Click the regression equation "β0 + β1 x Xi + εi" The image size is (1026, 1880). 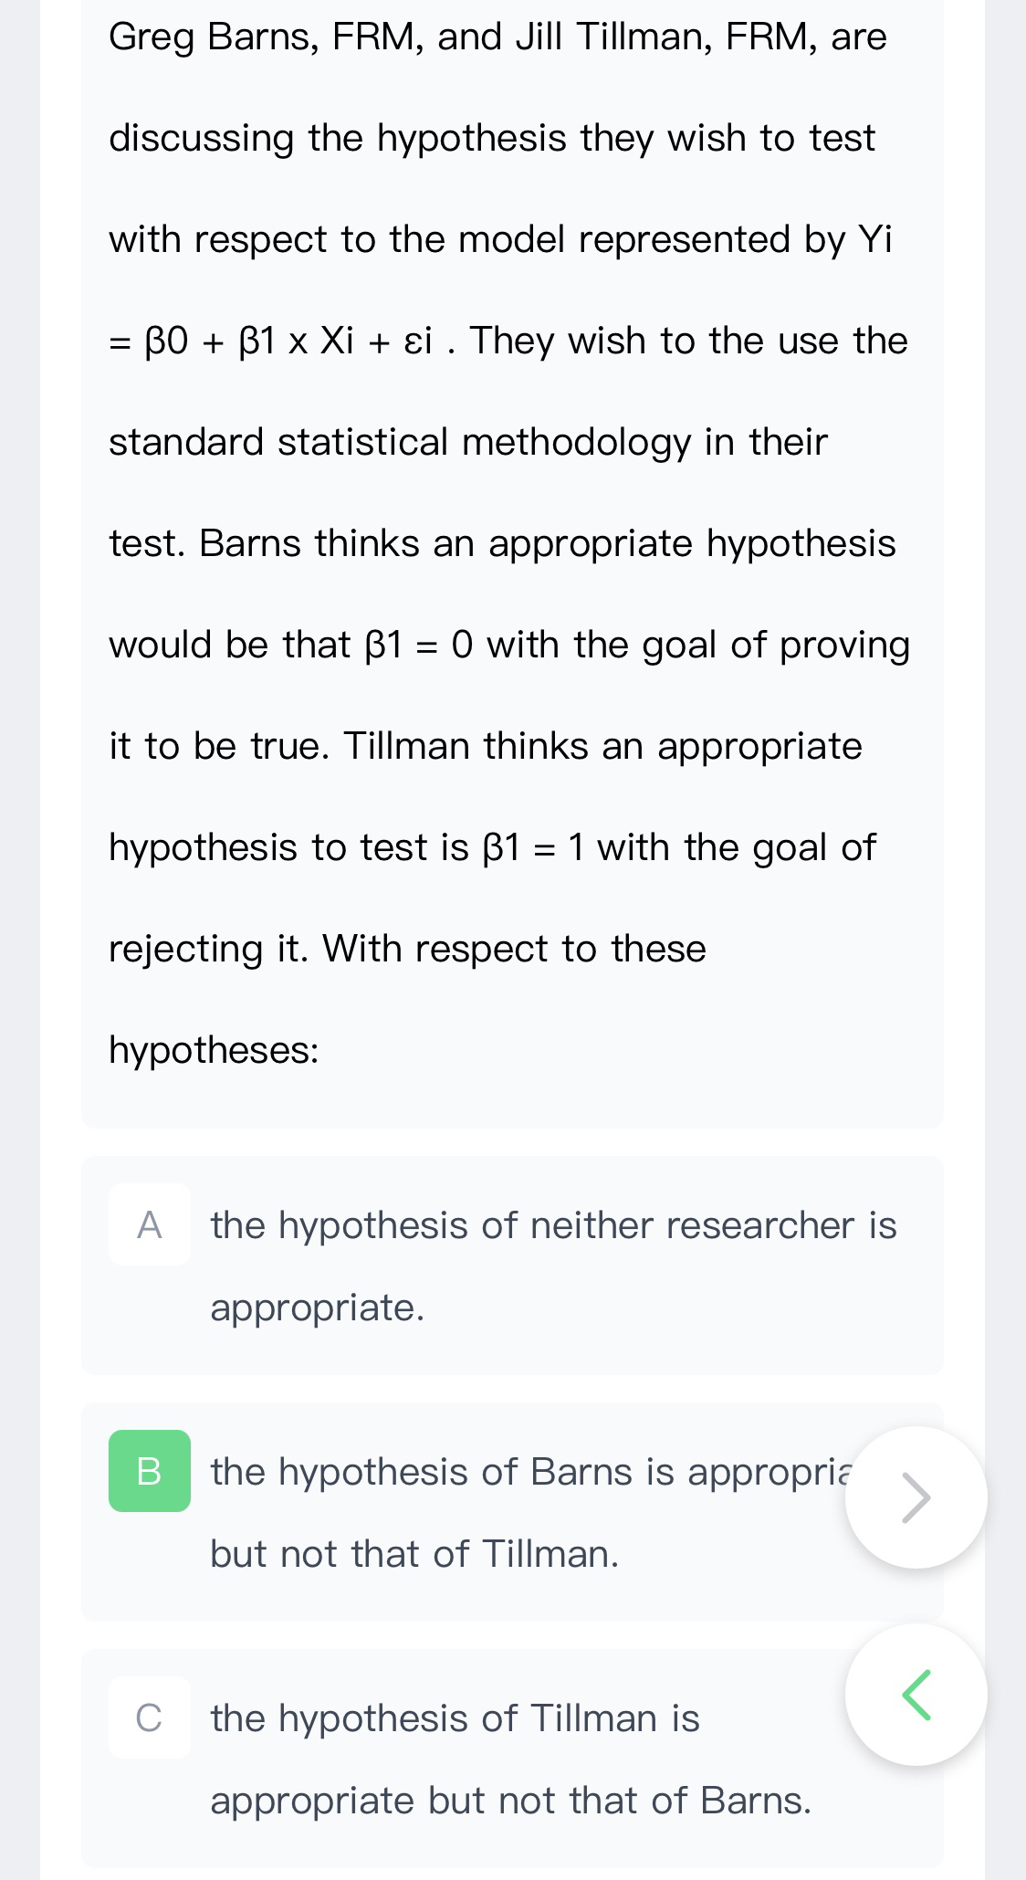(x=288, y=341)
